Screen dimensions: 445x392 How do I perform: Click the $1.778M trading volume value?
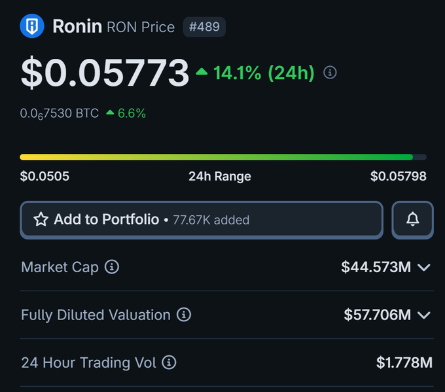tap(404, 363)
